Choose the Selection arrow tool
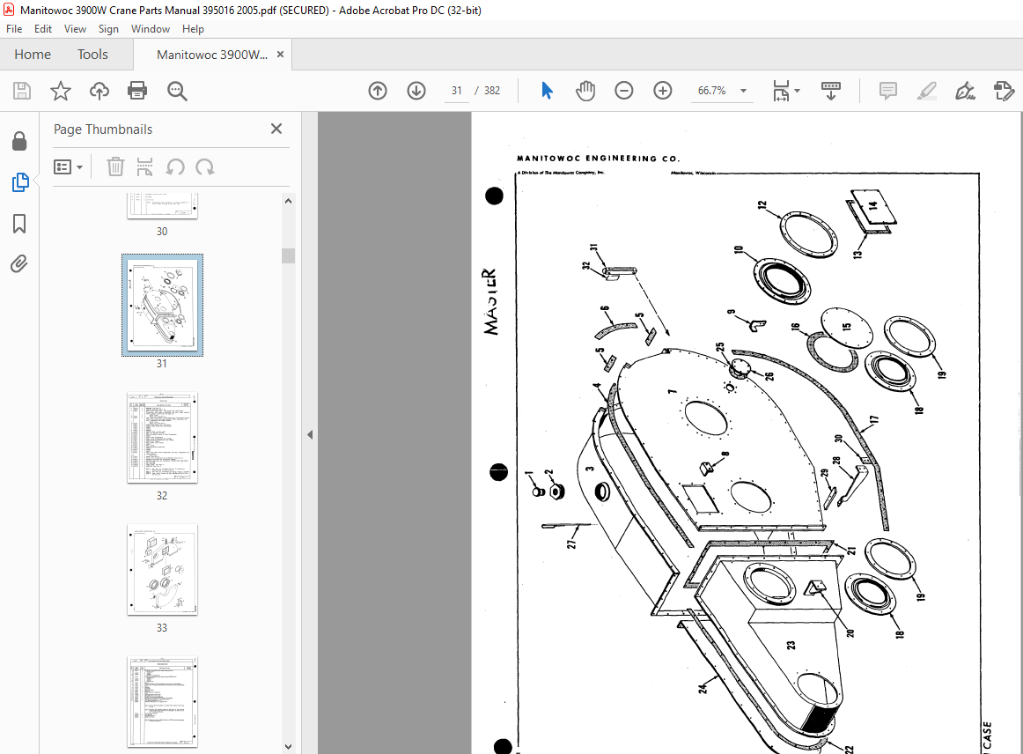1023x754 pixels. coord(547,91)
